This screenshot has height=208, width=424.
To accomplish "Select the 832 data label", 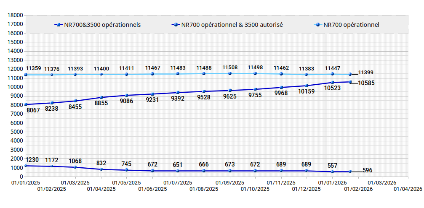I will point(101,163).
